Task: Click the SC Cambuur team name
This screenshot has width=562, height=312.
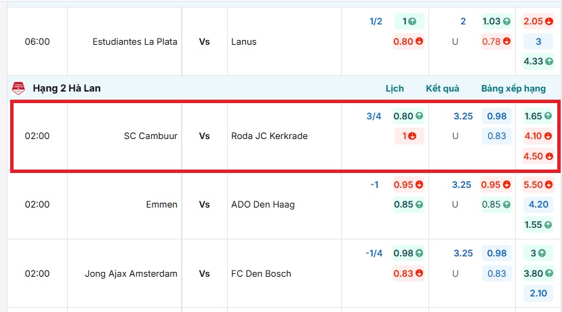Action: click(x=150, y=136)
